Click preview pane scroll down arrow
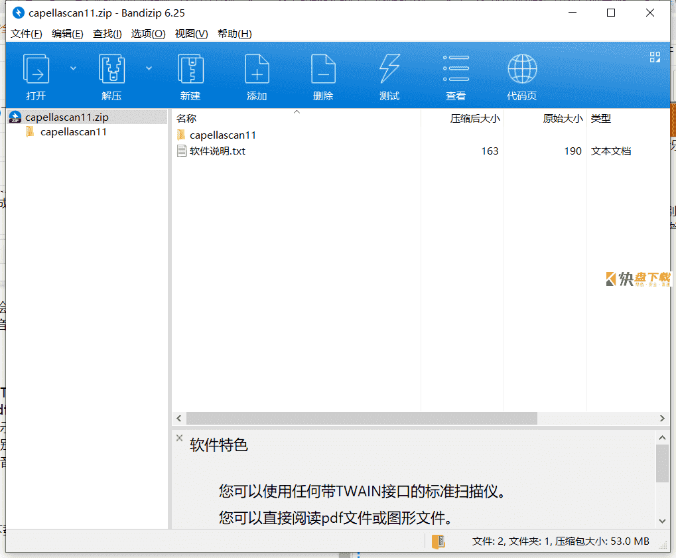Image resolution: width=676 pixels, height=558 pixels. point(662,521)
